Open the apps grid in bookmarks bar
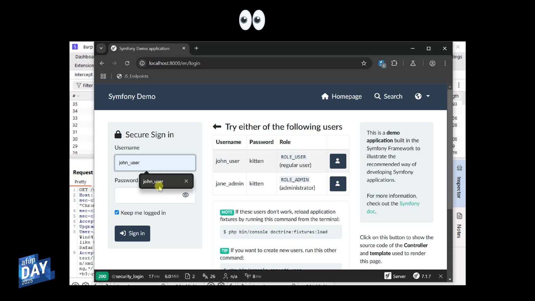The height and width of the screenshot is (301, 535). [x=103, y=76]
